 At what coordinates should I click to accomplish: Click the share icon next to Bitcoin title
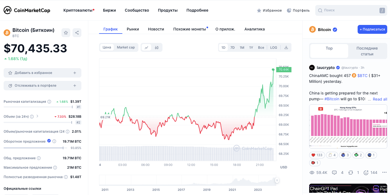pyautogui.click(x=77, y=33)
